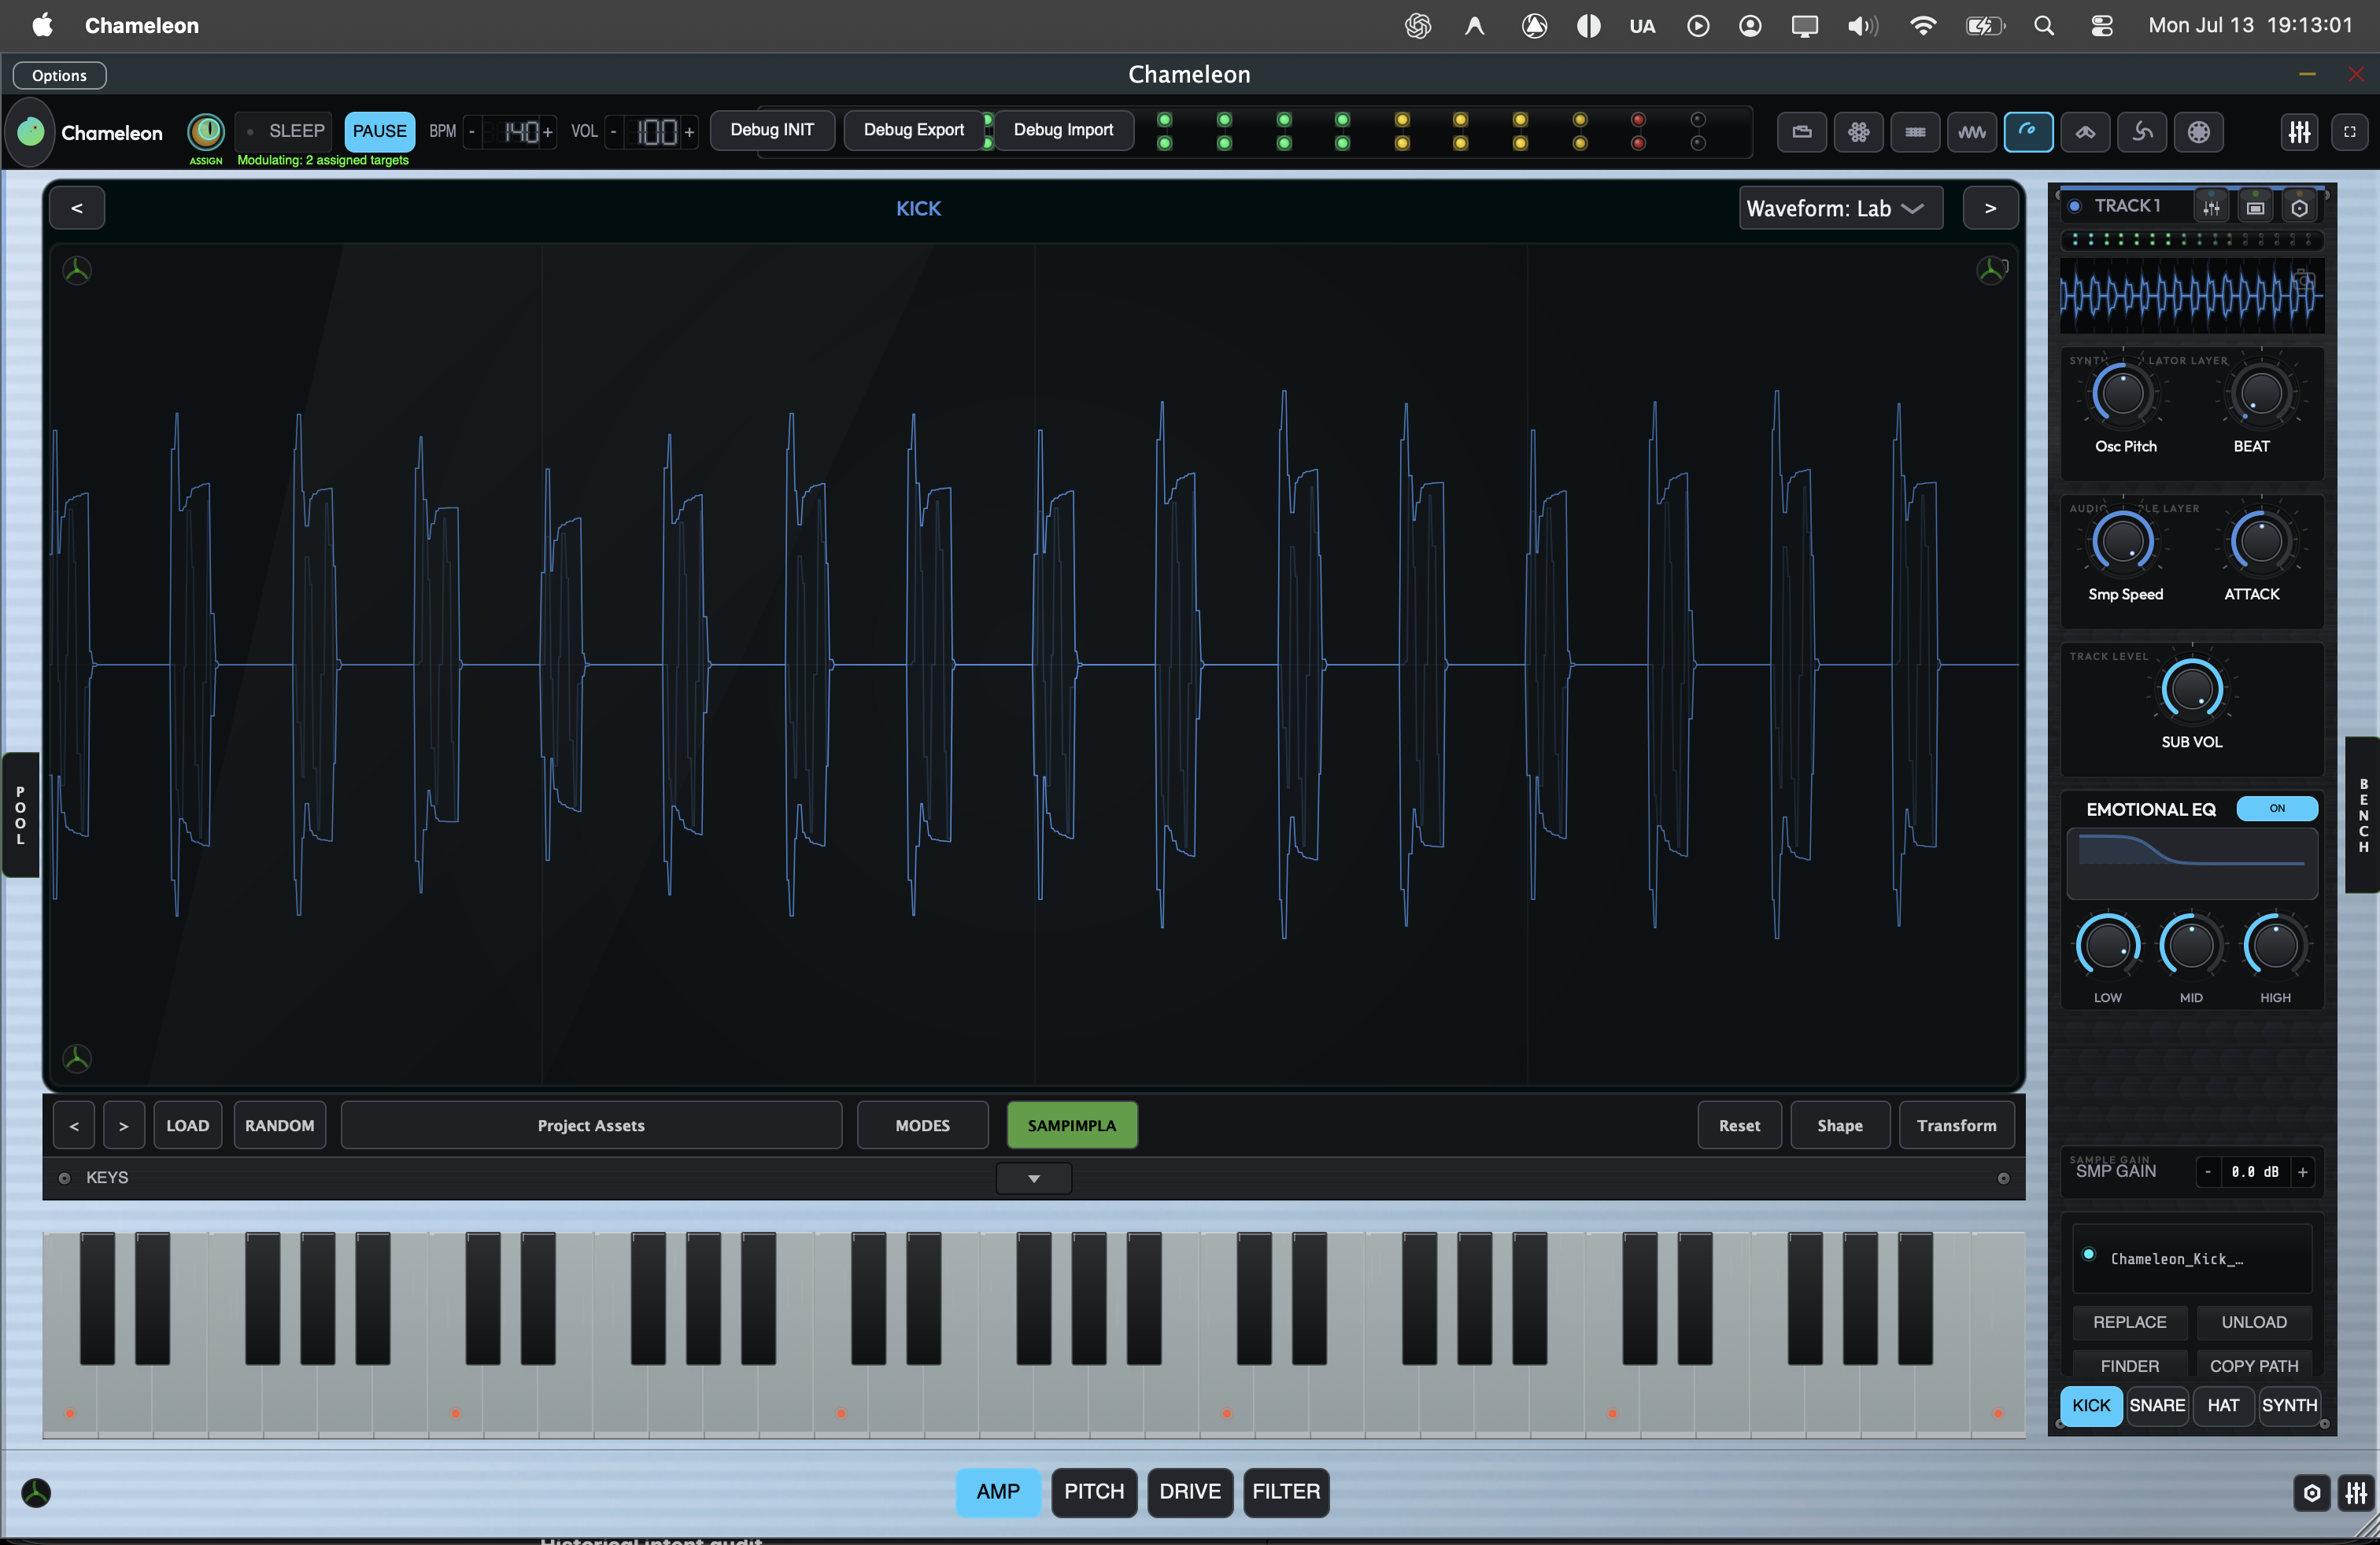Viewport: 2380px width, 1545px height.
Task: Select the step grid toolbar icon
Action: click(1915, 132)
